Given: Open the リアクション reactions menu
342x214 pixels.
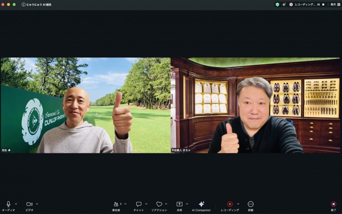Looking at the screenshot, I should [x=159, y=204].
